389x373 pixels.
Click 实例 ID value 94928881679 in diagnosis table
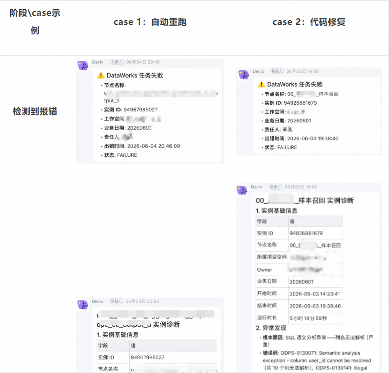pyautogui.click(x=306, y=233)
